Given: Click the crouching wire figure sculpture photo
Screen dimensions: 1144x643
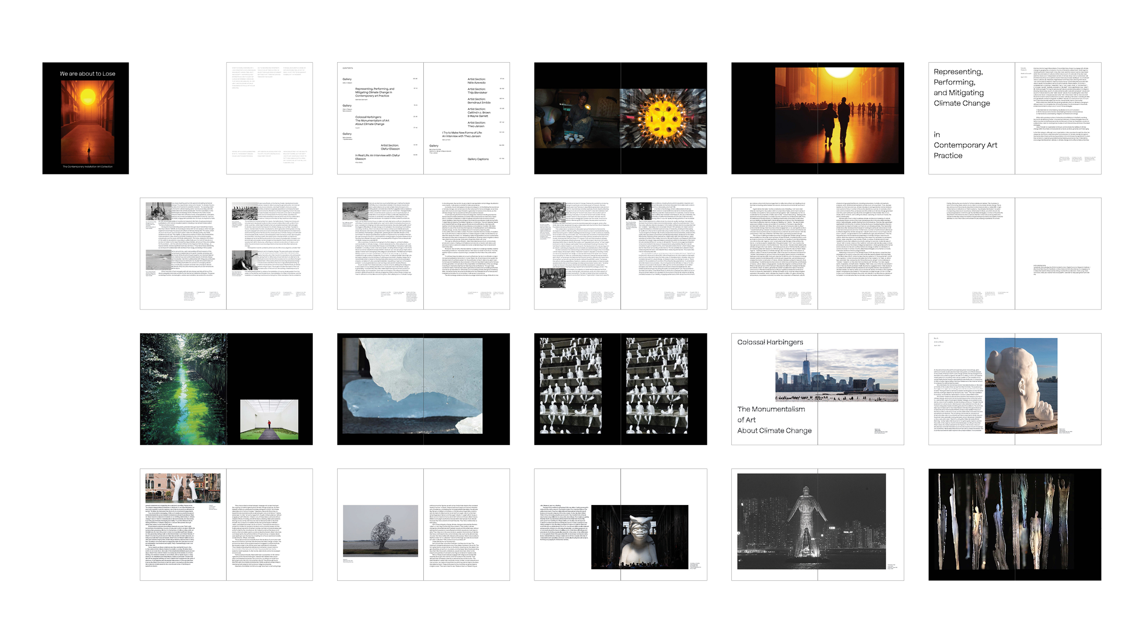Looking at the screenshot, I should 380,530.
